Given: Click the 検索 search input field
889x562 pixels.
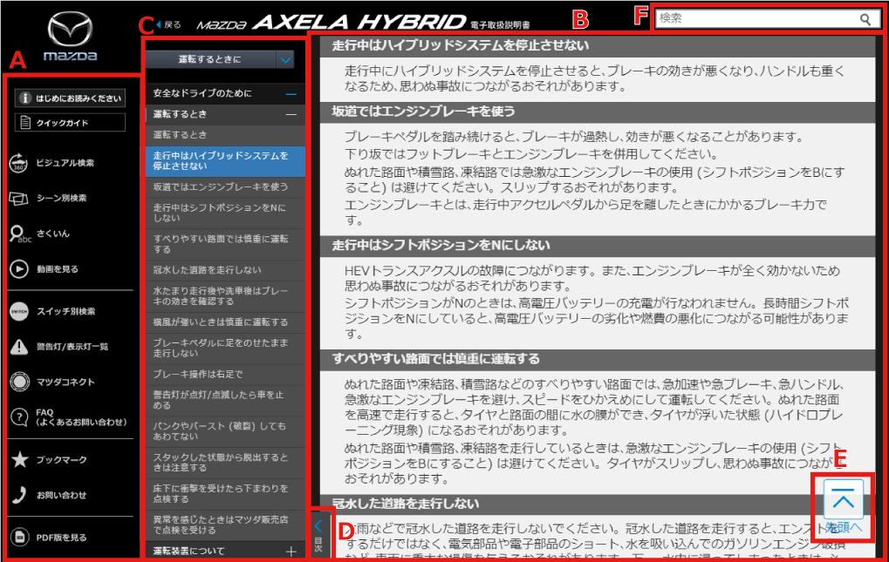Looking at the screenshot, I should [755, 19].
